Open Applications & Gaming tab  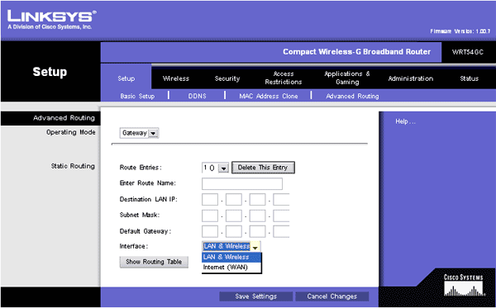[x=347, y=78]
